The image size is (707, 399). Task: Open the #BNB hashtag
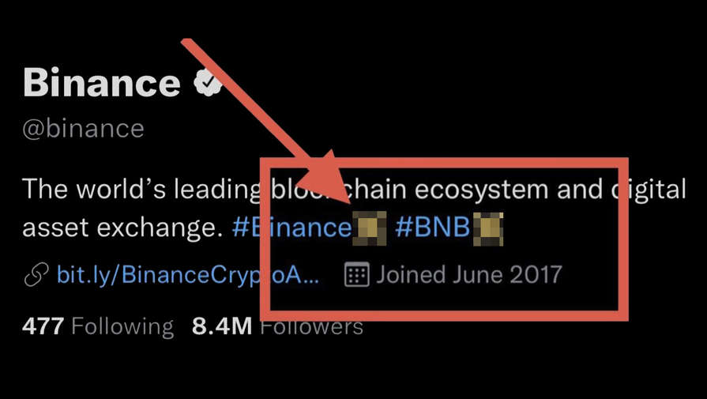coord(432,228)
